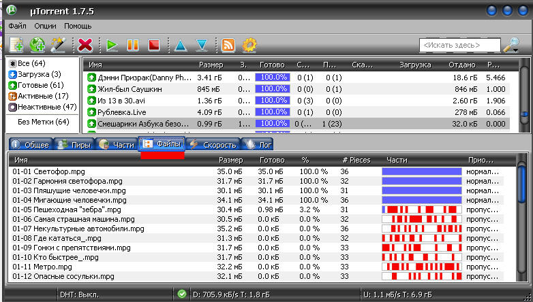Click the 100.0% progress bar of Из 13 в 30.avi

click(x=273, y=101)
